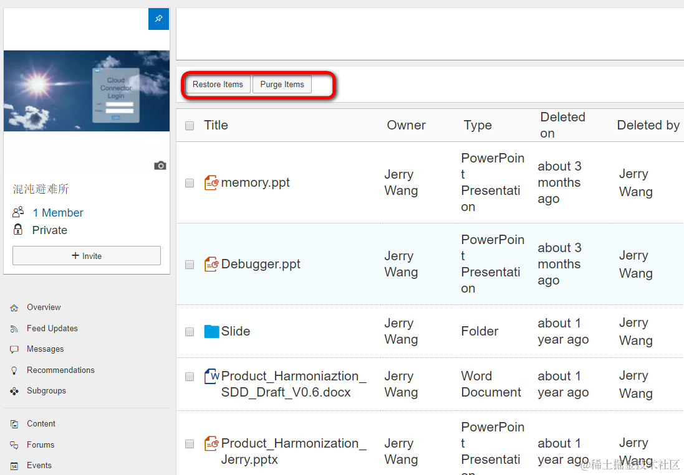Check the box for Debugger.ppt
The height and width of the screenshot is (475, 684).
point(190,265)
